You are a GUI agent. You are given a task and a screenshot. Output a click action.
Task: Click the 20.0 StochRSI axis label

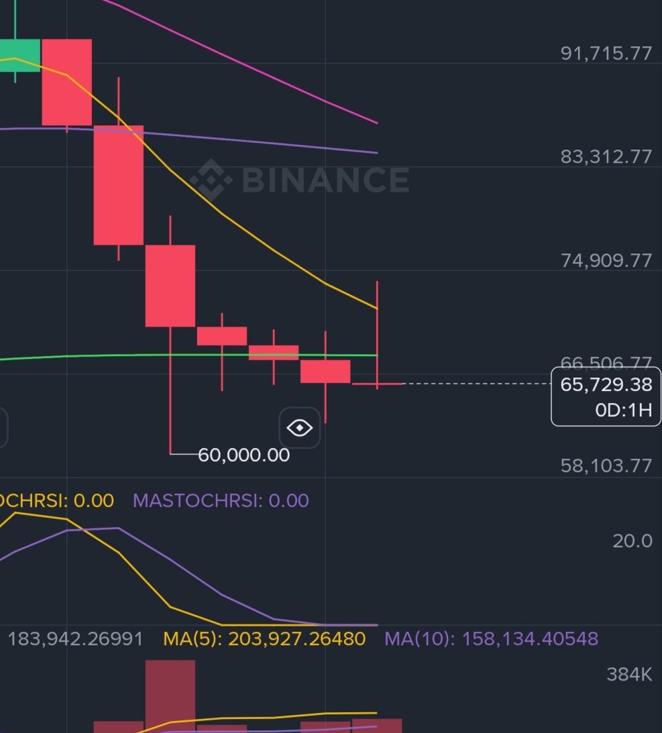pos(632,541)
